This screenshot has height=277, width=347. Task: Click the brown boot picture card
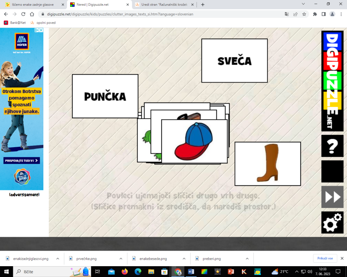[267, 164]
